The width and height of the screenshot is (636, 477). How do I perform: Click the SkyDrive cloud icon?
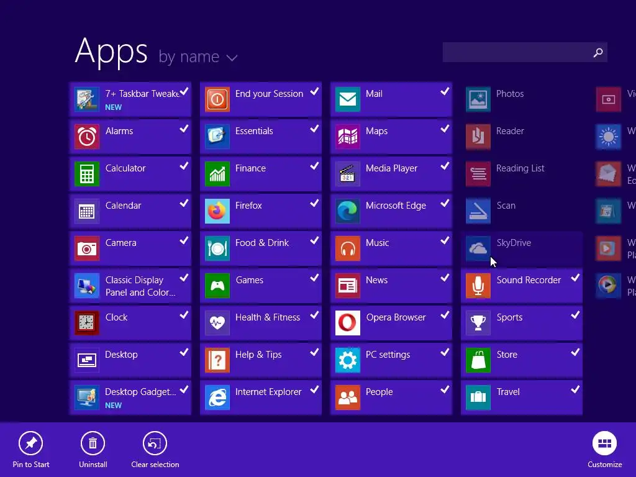click(x=478, y=248)
